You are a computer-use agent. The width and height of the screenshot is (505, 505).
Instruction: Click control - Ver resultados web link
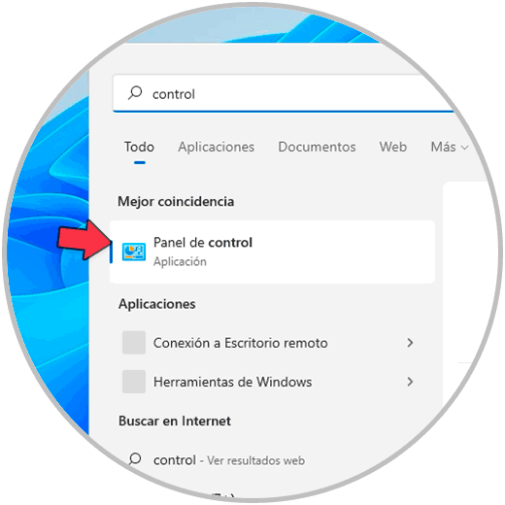click(x=229, y=460)
